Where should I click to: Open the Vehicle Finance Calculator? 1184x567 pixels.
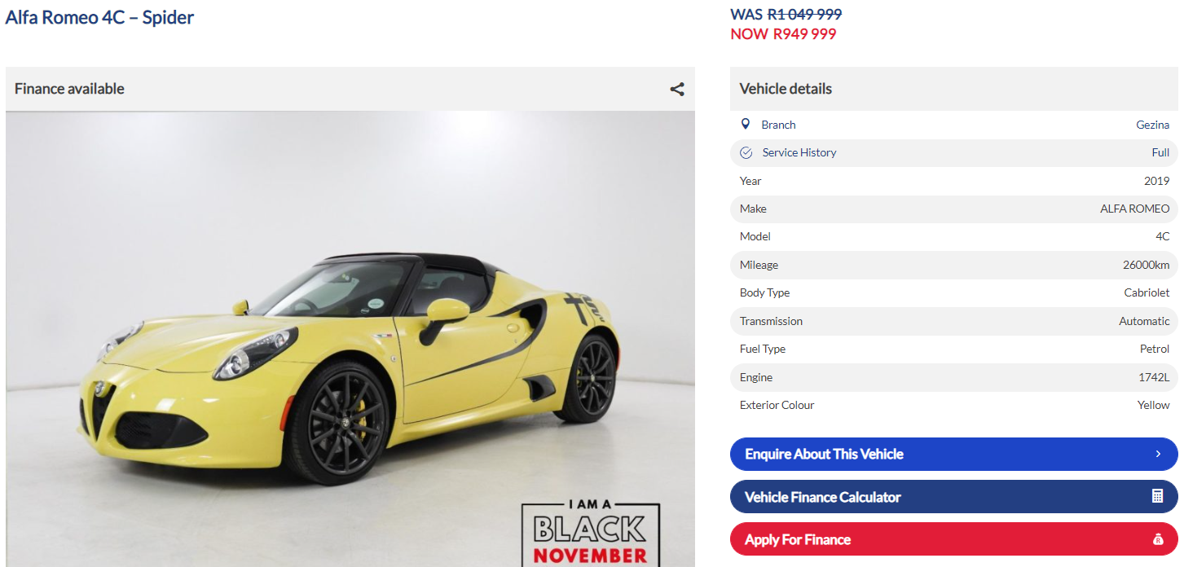[x=953, y=497]
